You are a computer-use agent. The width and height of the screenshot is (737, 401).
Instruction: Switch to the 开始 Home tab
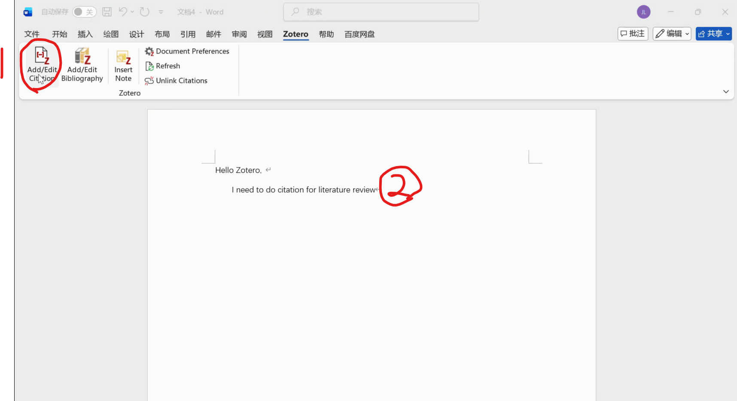click(x=60, y=34)
